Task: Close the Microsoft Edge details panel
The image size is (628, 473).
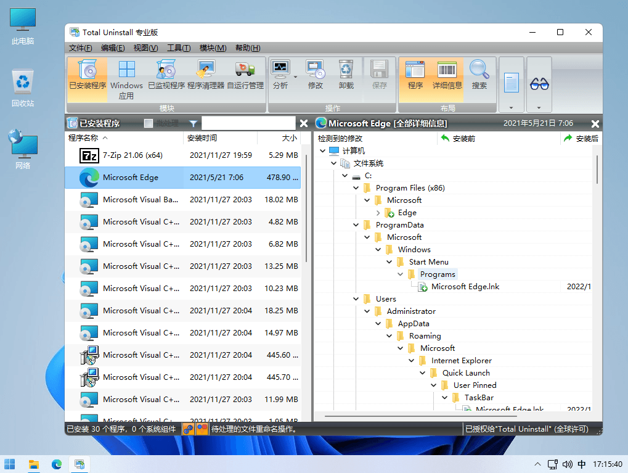Action: (595, 124)
